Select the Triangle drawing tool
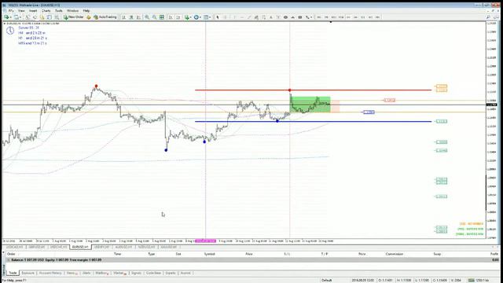Screen dimensions: 503x283 click(x=292, y=17)
